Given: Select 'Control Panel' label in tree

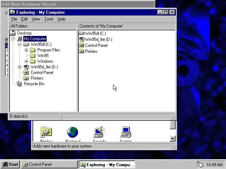Looking at the screenshot, I should (42, 73).
